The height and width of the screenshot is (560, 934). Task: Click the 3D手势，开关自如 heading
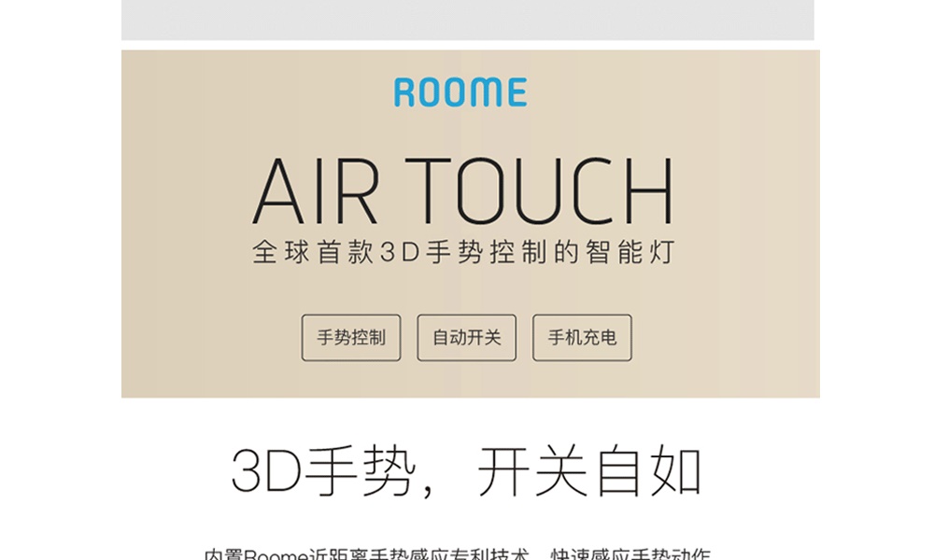[x=466, y=471]
